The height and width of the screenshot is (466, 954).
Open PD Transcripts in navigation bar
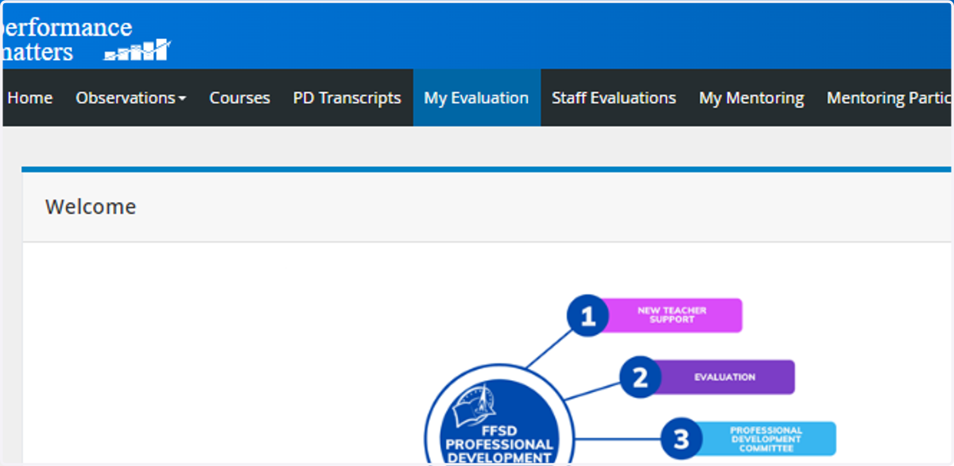coord(347,98)
